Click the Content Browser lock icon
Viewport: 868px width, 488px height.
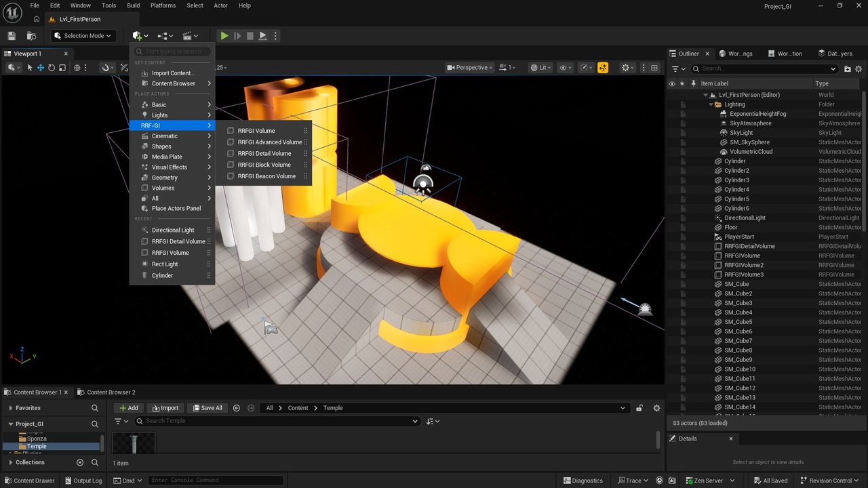[x=639, y=408]
